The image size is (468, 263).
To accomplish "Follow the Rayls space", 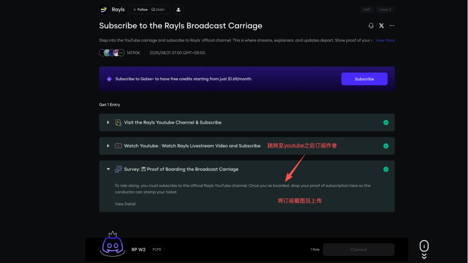I will (140, 10).
